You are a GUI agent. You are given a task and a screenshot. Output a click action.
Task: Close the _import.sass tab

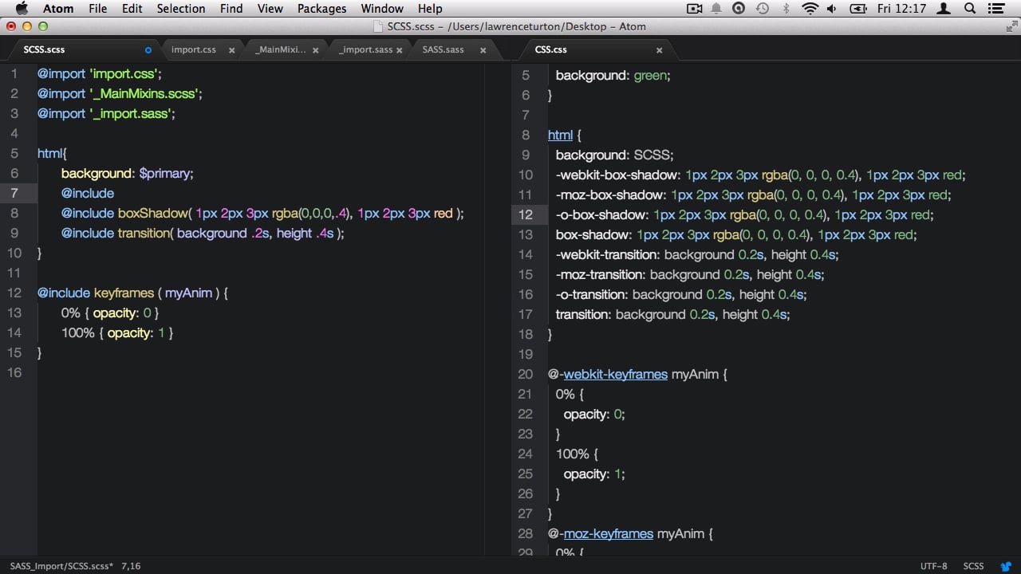(x=400, y=49)
